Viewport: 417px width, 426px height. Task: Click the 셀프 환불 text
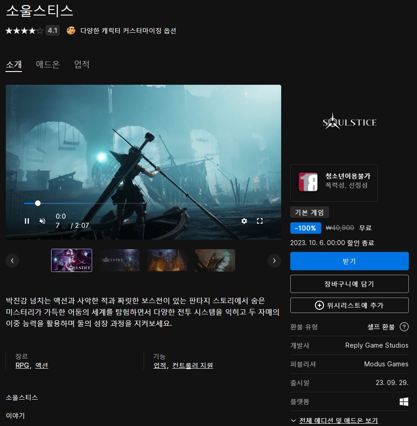(381, 327)
